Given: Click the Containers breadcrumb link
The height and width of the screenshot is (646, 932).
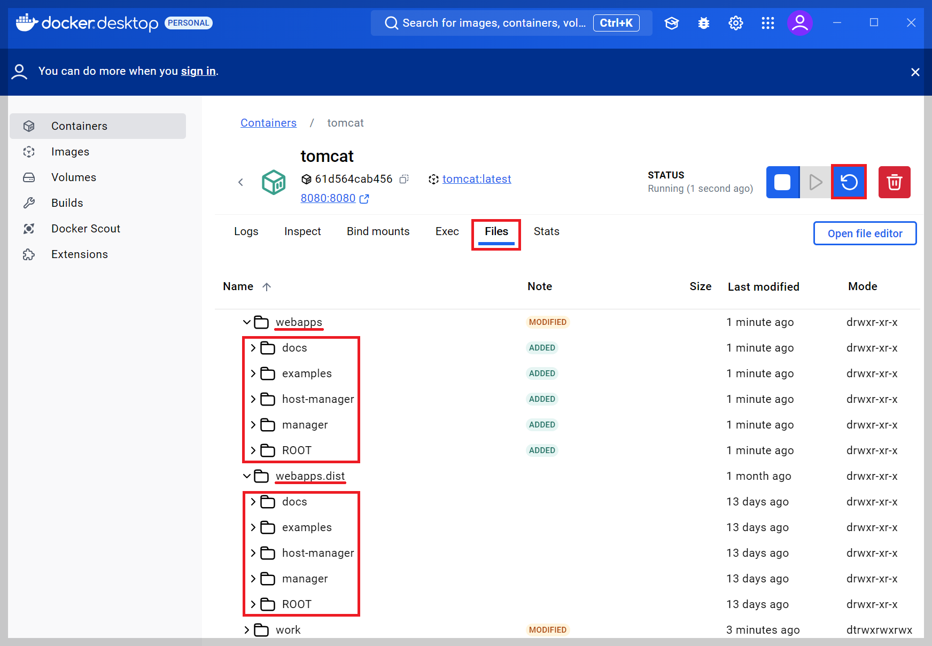Looking at the screenshot, I should coord(268,123).
